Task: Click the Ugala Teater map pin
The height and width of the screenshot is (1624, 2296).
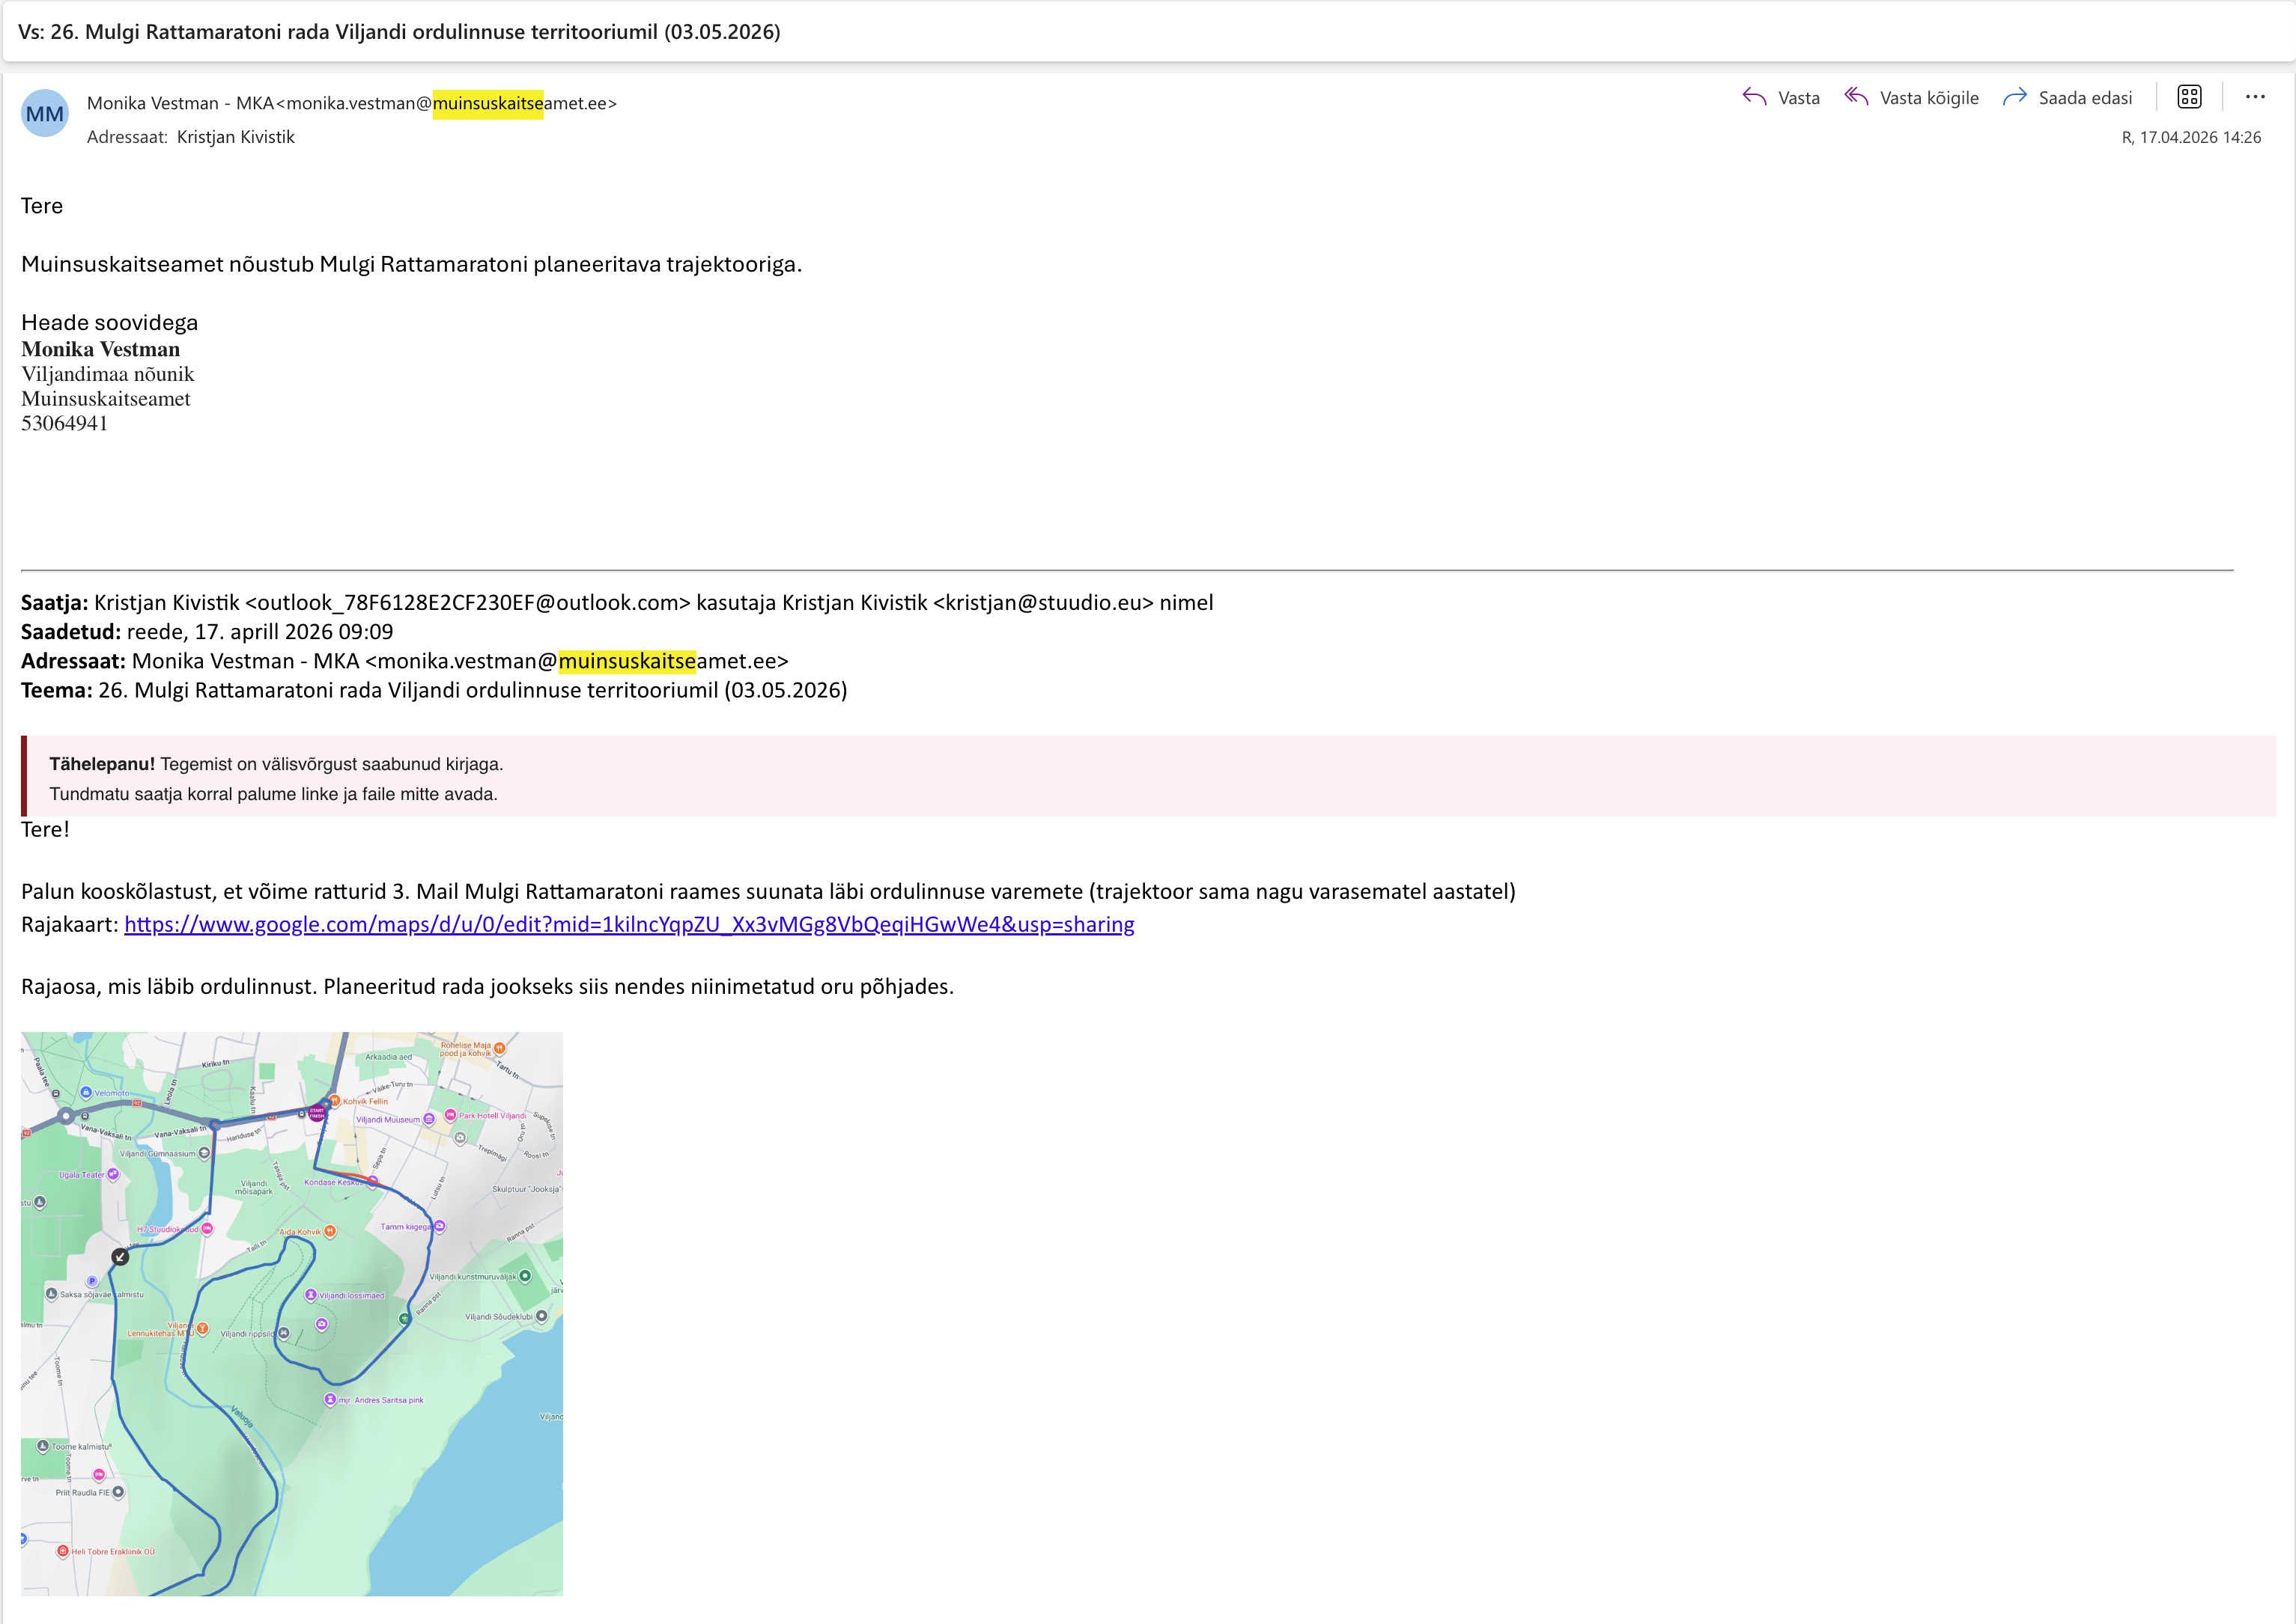Action: pyautogui.click(x=113, y=1175)
